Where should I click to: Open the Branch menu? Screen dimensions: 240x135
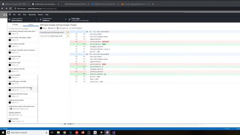pos(40,15)
